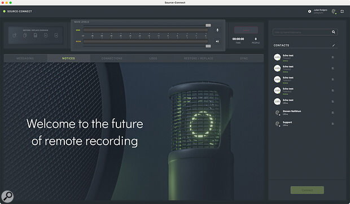Click the Receive level meter bar

tap(146, 42)
